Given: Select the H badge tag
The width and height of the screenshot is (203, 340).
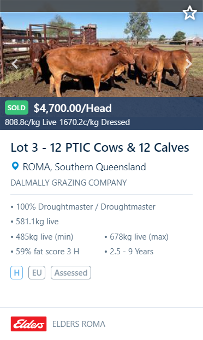Looking at the screenshot, I should tap(17, 272).
